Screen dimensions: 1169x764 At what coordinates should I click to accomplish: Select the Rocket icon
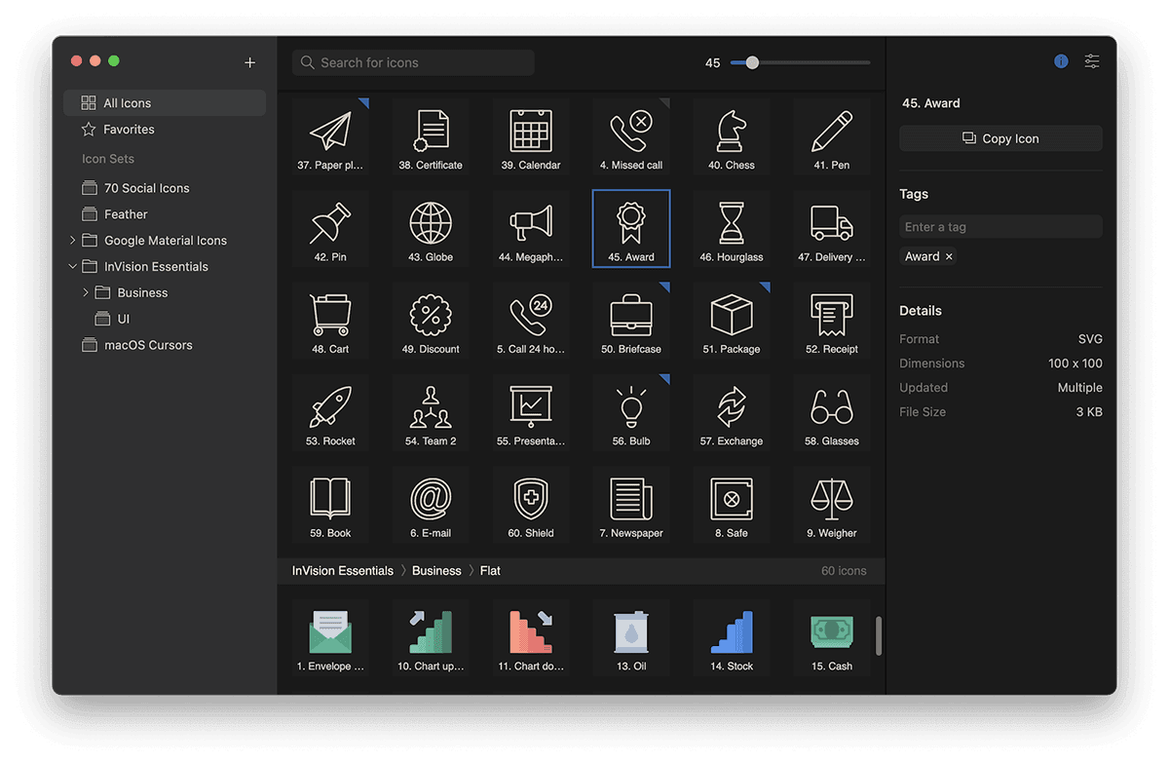330,413
